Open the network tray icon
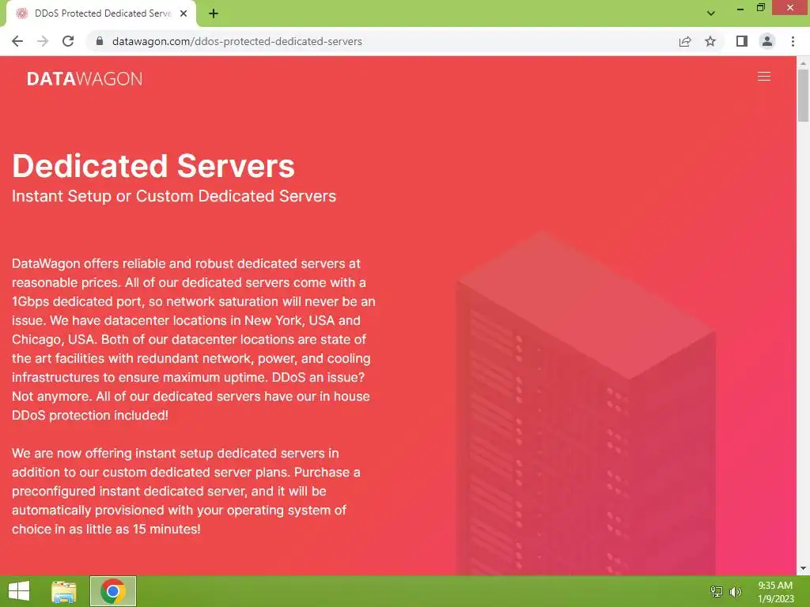 (717, 591)
